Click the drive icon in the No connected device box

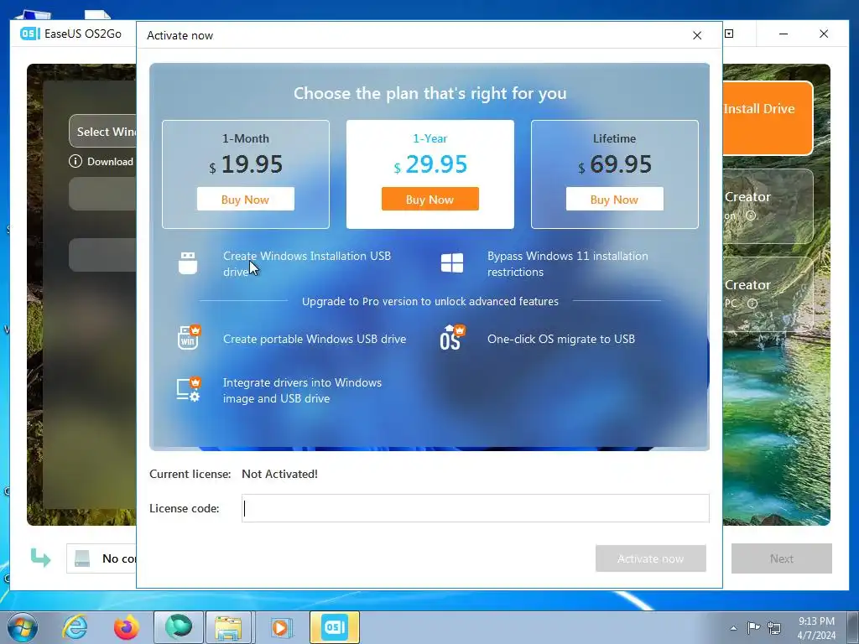82,558
